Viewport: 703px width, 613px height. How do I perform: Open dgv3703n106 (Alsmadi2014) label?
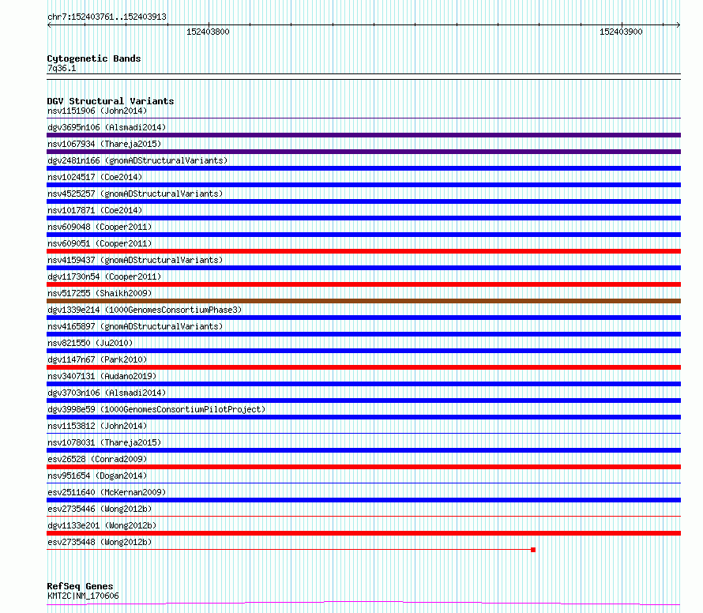pos(107,393)
